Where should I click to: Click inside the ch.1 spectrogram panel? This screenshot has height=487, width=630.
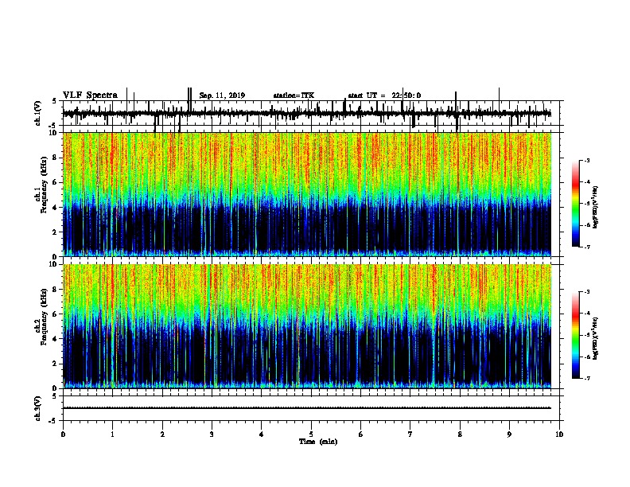(x=306, y=194)
